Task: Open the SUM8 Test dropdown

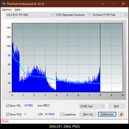Action: [92, 106]
